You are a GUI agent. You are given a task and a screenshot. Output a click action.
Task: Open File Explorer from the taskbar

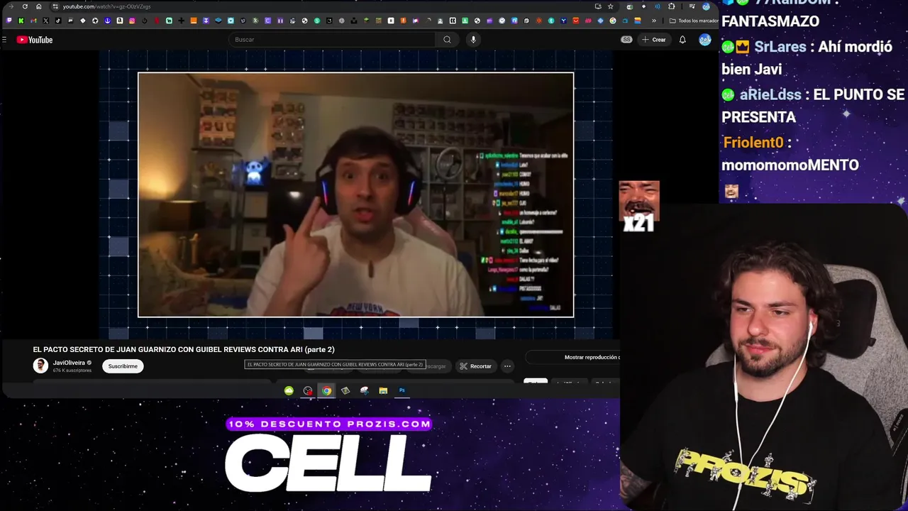(383, 390)
